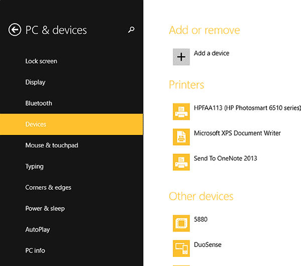301x266 pixels.
Task: Open Power & sleep settings
Action: [x=45, y=209]
